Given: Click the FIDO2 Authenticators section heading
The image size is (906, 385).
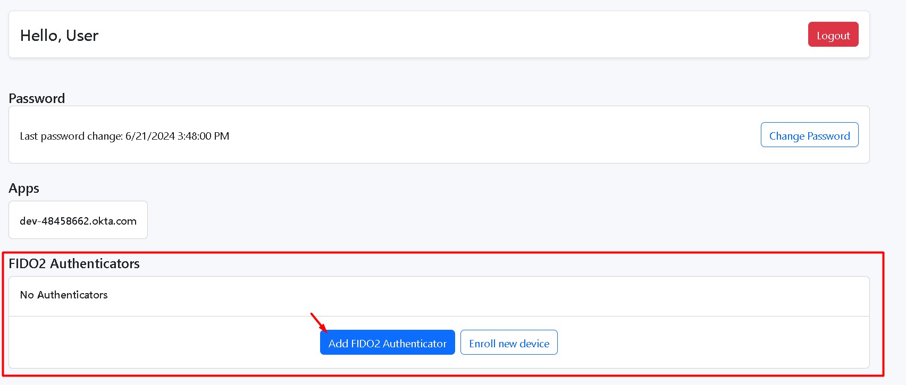Looking at the screenshot, I should [74, 263].
